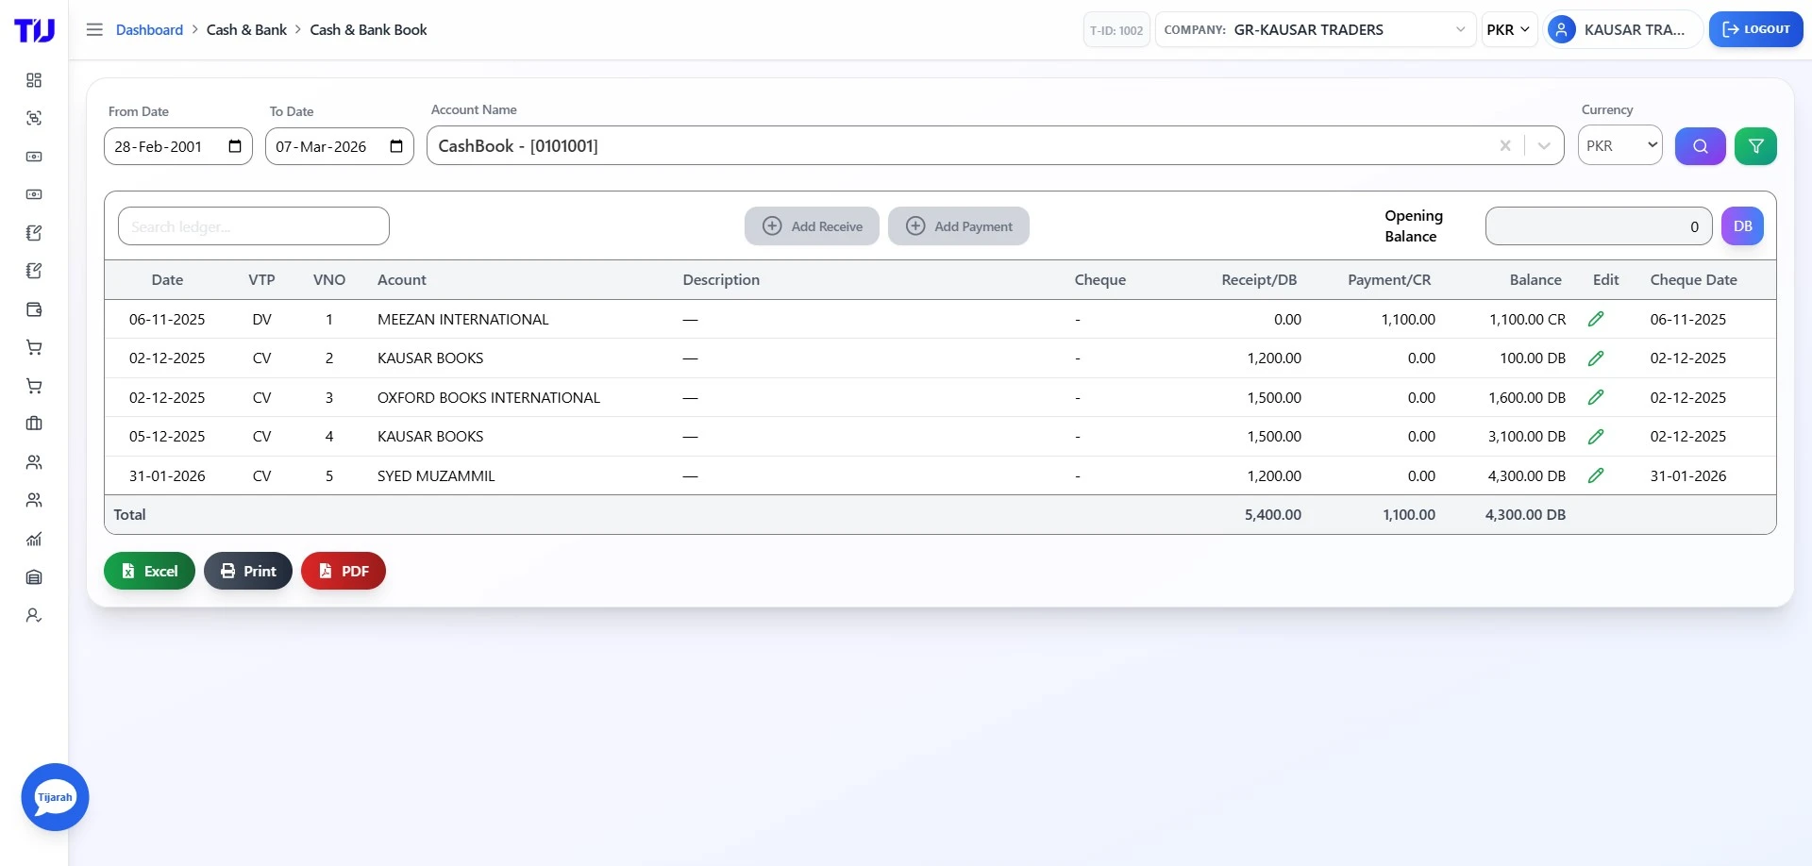1812x866 pixels.
Task: Open the Dashboard grid icon in sidebar
Action: (x=34, y=80)
